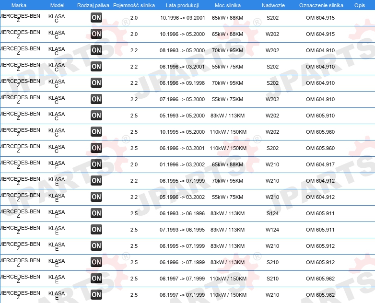
Task: Click 110kW / 150KM in OM 605.960 W202 row
Action: pyautogui.click(x=228, y=132)
